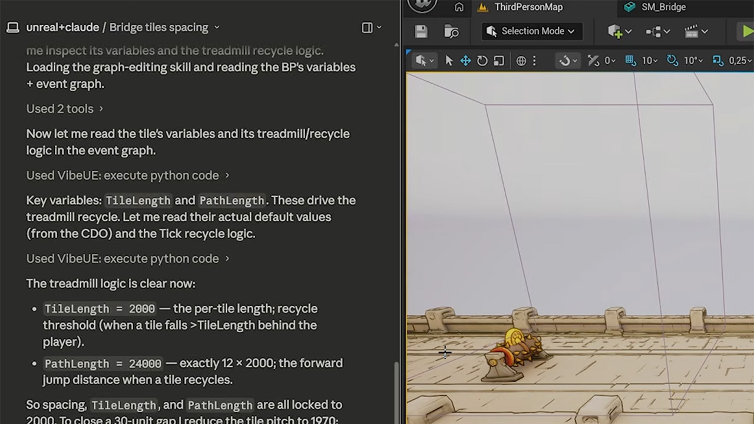Open the viewport select mode dropdown
Screen dimensions: 754x424
pyautogui.click(x=424, y=60)
